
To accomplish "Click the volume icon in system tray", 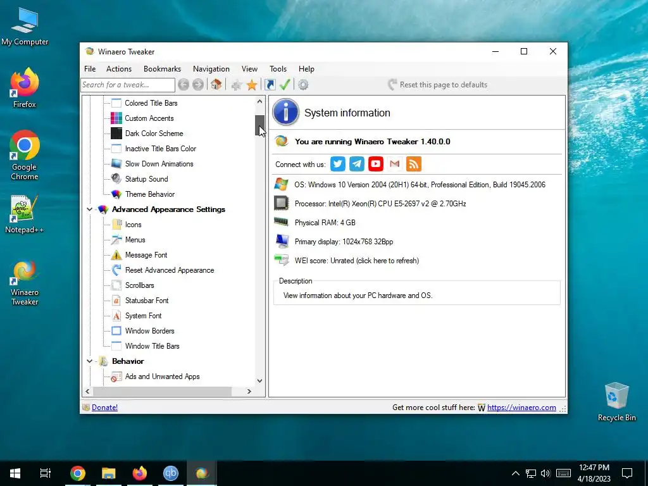I will coord(545,473).
